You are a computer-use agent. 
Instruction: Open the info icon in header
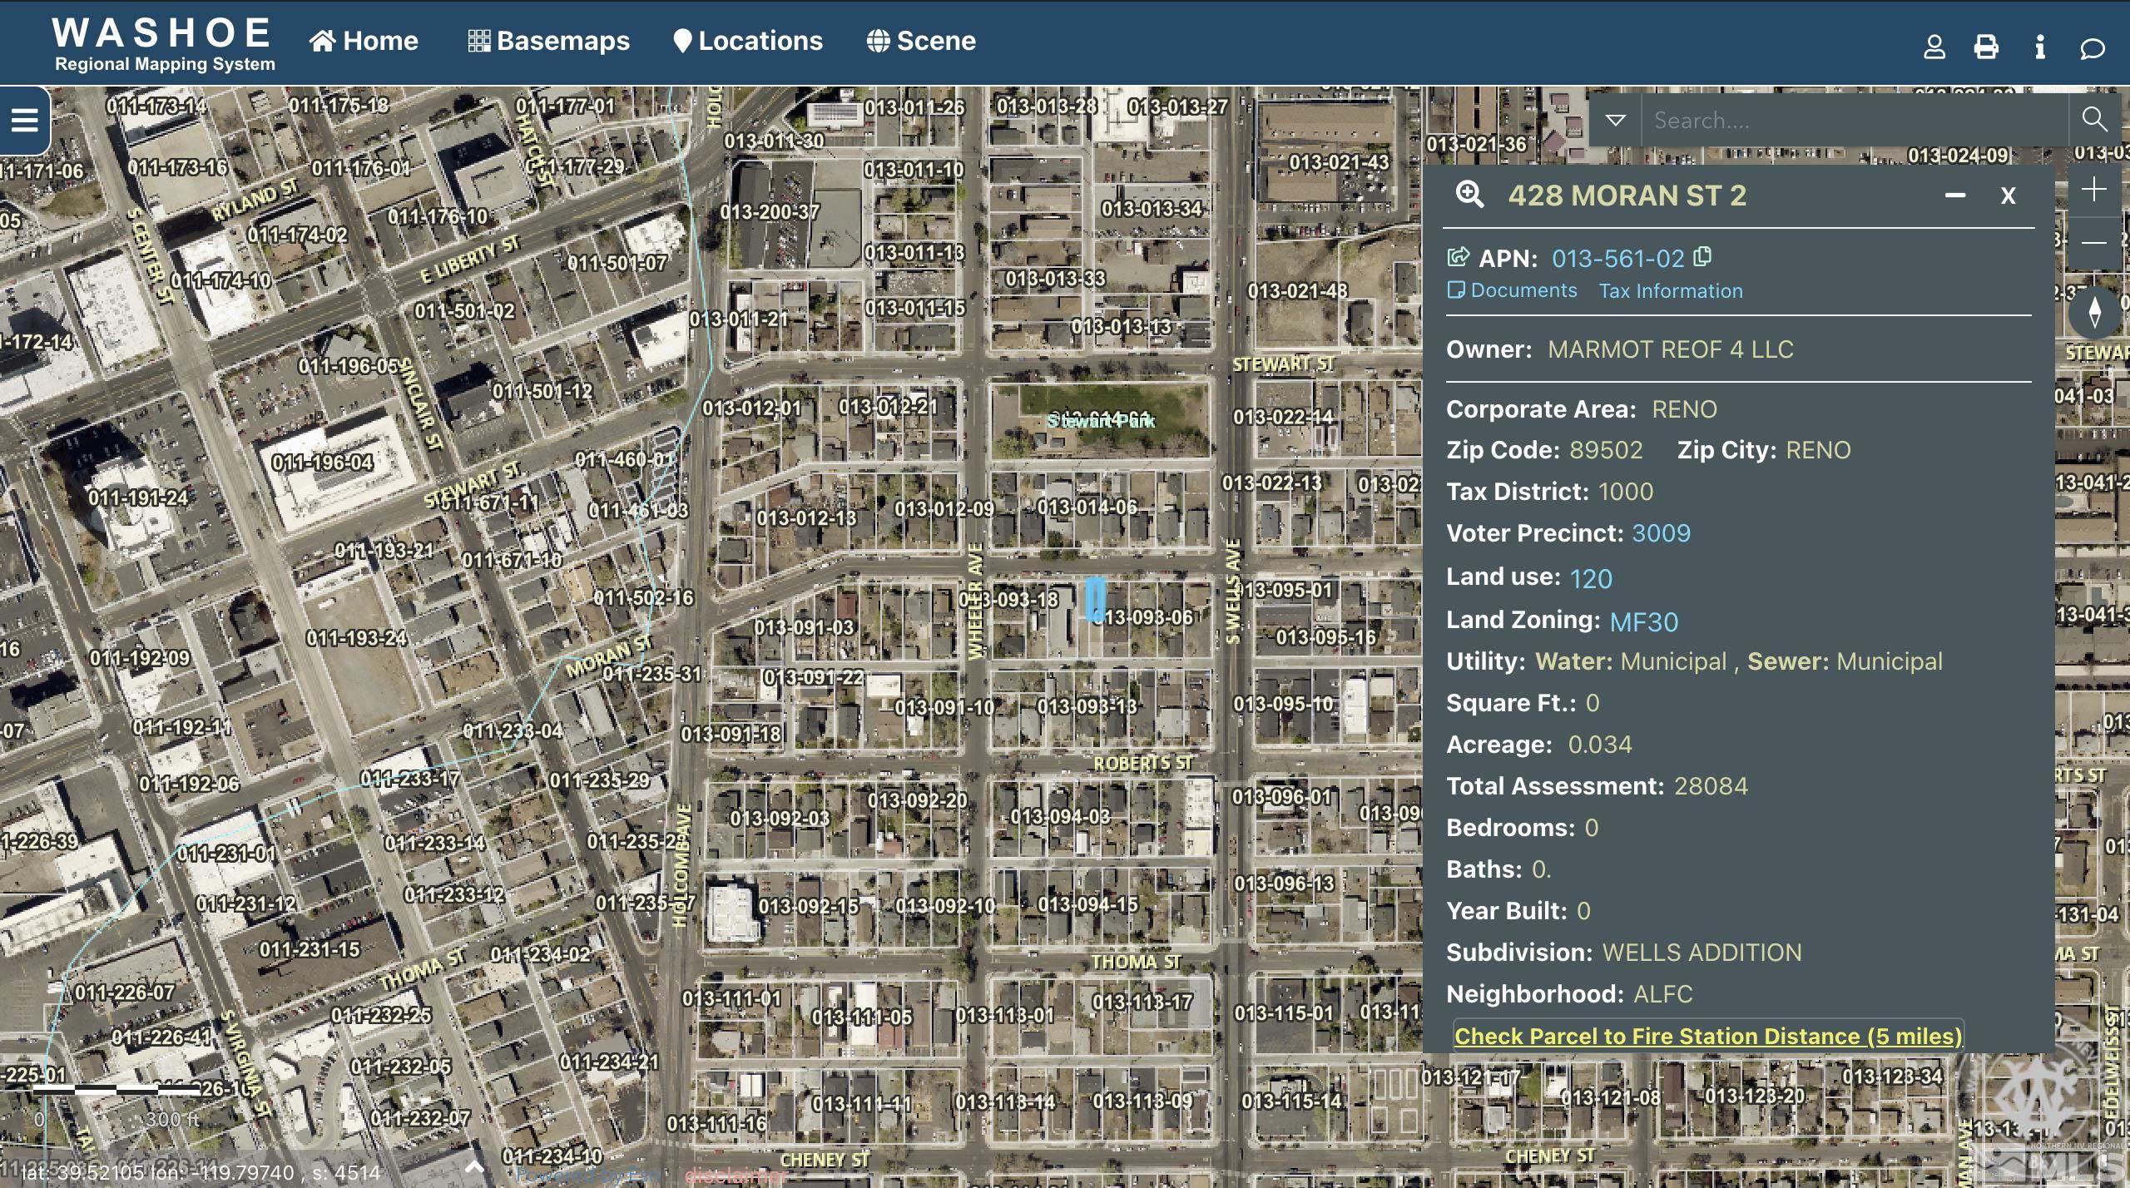pyautogui.click(x=2039, y=47)
